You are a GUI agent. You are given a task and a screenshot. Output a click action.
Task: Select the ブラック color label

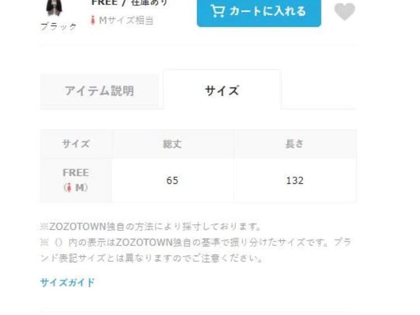pos(59,26)
